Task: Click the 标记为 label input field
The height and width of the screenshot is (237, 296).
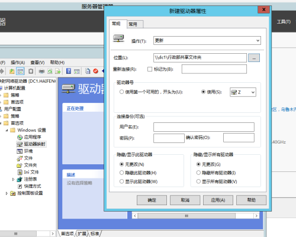Action: (x=214, y=69)
